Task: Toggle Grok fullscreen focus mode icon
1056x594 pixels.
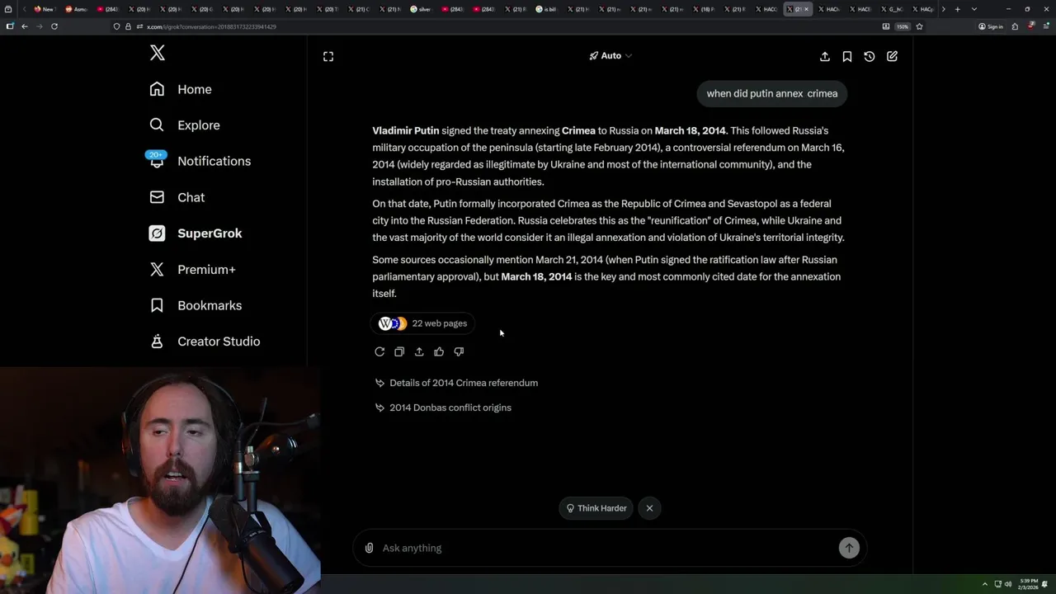Action: [x=328, y=56]
